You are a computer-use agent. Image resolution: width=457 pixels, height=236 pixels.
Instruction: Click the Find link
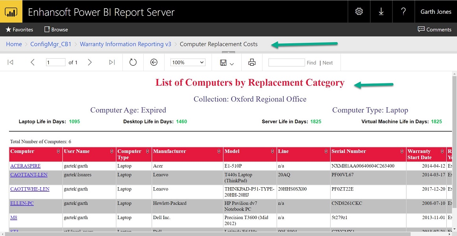pos(311,63)
